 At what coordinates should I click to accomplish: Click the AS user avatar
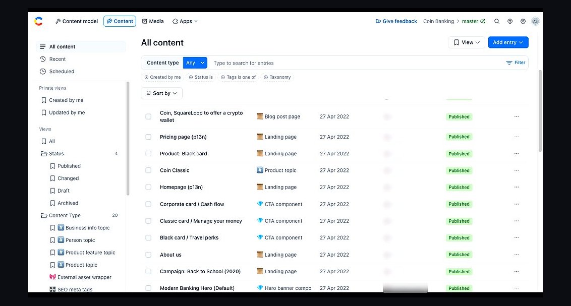pos(535,22)
